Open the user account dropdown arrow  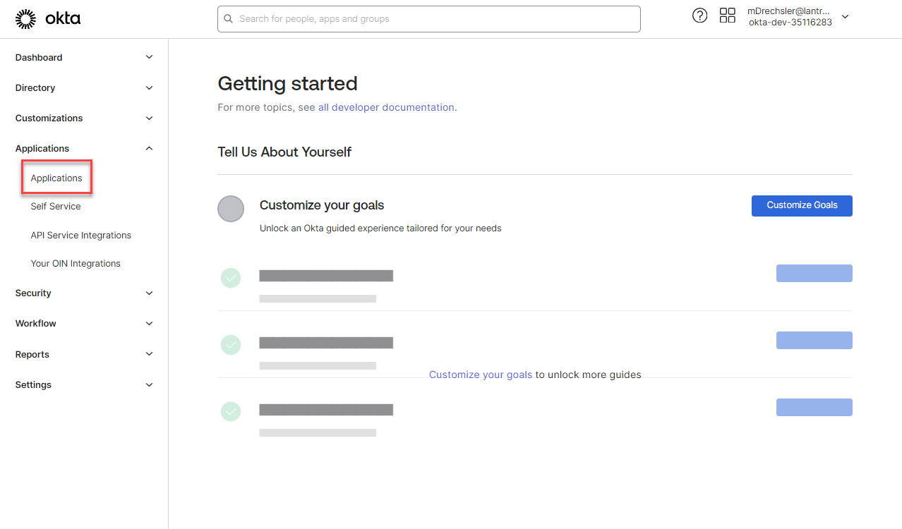(845, 17)
